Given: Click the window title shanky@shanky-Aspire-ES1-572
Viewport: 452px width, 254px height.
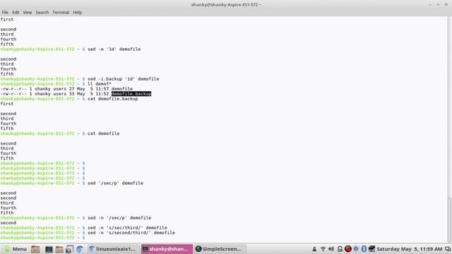Looking at the screenshot, I should click(x=226, y=5).
